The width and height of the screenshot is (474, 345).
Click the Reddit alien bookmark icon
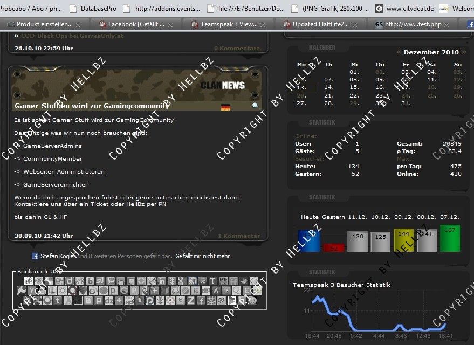click(79, 281)
